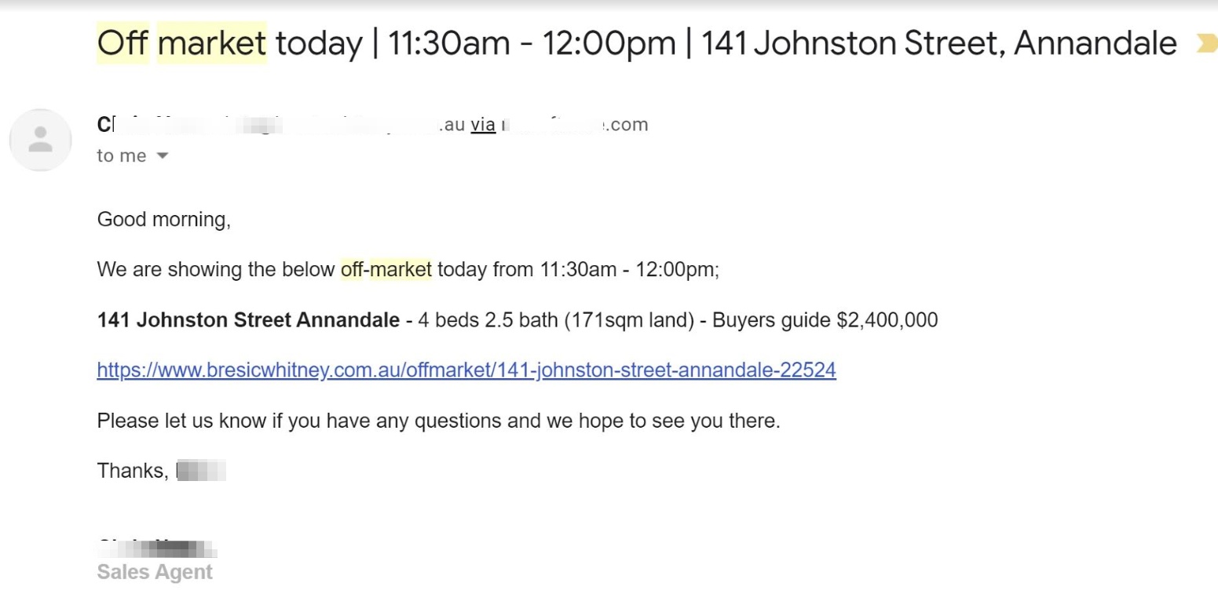This screenshot has width=1218, height=605.
Task: Click the blurred sender name in header
Action: [x=157, y=125]
